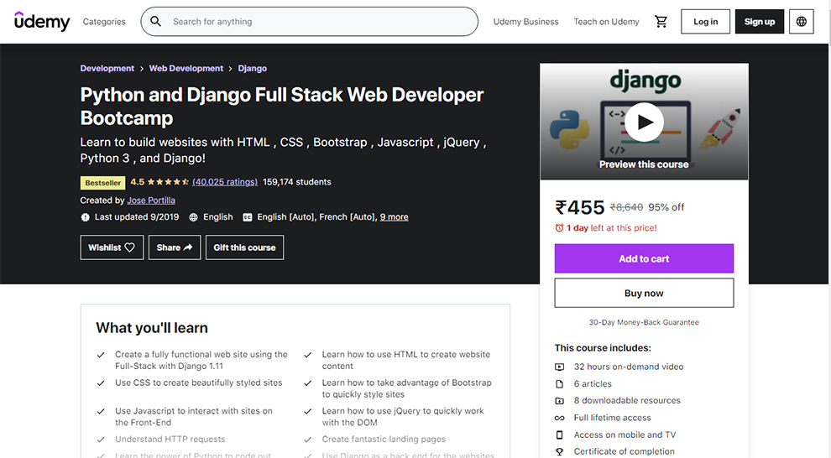Click the search magnifier icon
Image resolution: width=831 pixels, height=458 pixels.
tap(155, 21)
